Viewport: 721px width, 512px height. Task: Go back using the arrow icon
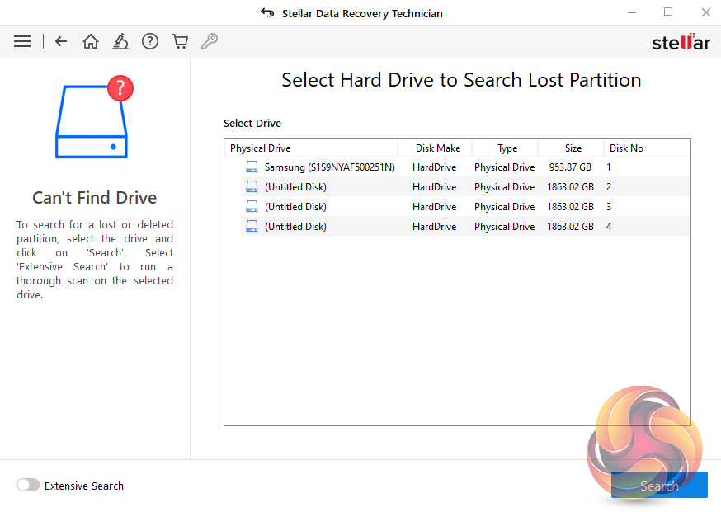coord(61,41)
